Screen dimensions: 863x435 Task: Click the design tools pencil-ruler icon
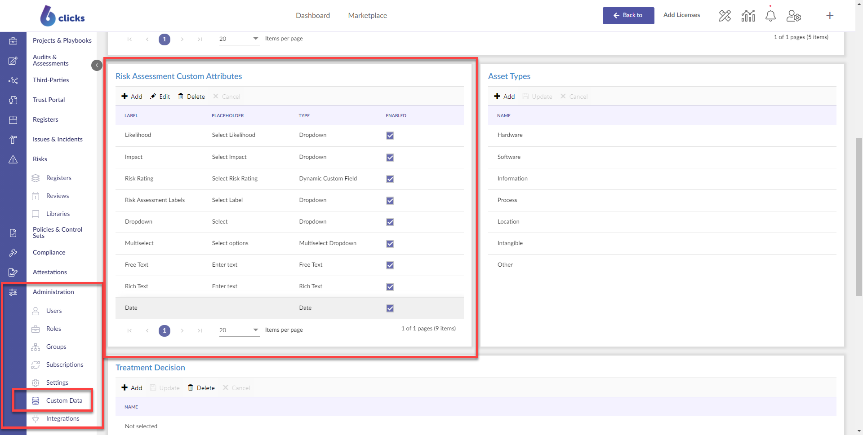[725, 16]
